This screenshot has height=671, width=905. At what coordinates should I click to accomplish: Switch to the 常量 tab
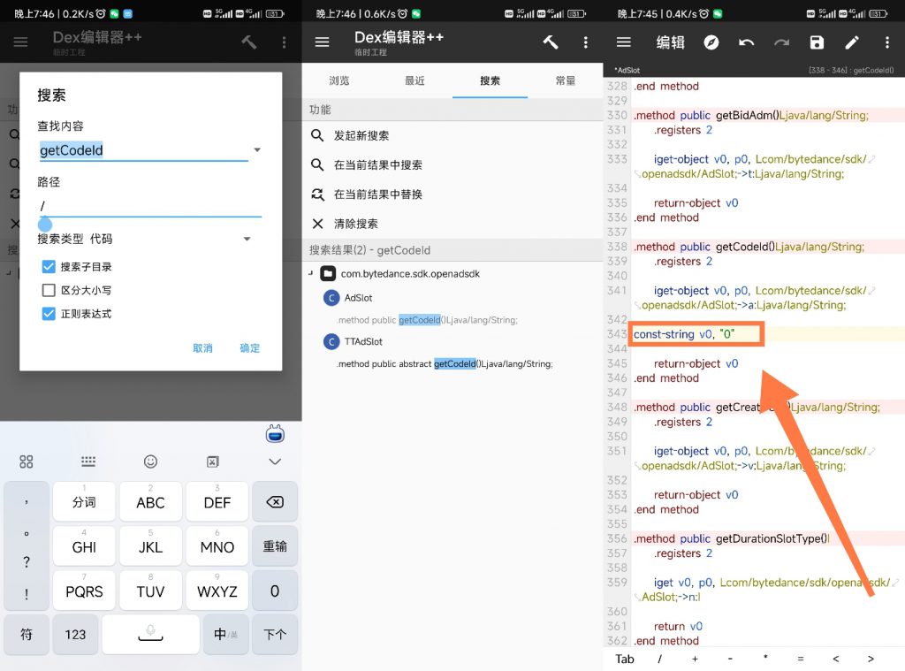pyautogui.click(x=567, y=80)
